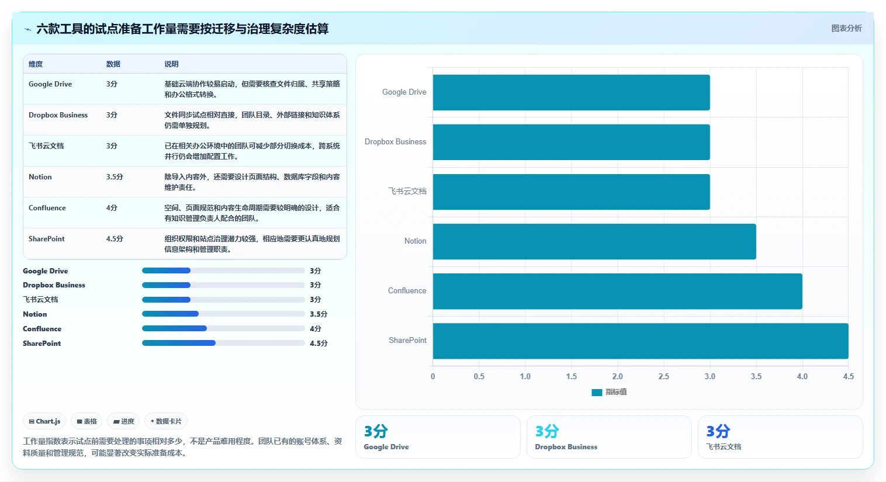Image resolution: width=886 pixels, height=482 pixels.
Task: Click the Dropbox Business progress bar
Action: (x=223, y=285)
